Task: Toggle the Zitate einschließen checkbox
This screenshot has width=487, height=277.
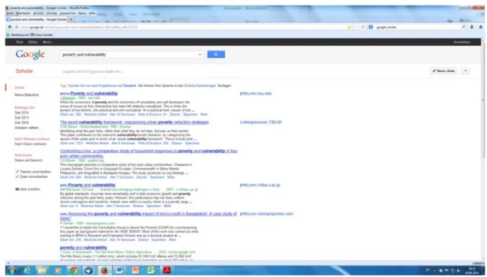Action: 17,176
